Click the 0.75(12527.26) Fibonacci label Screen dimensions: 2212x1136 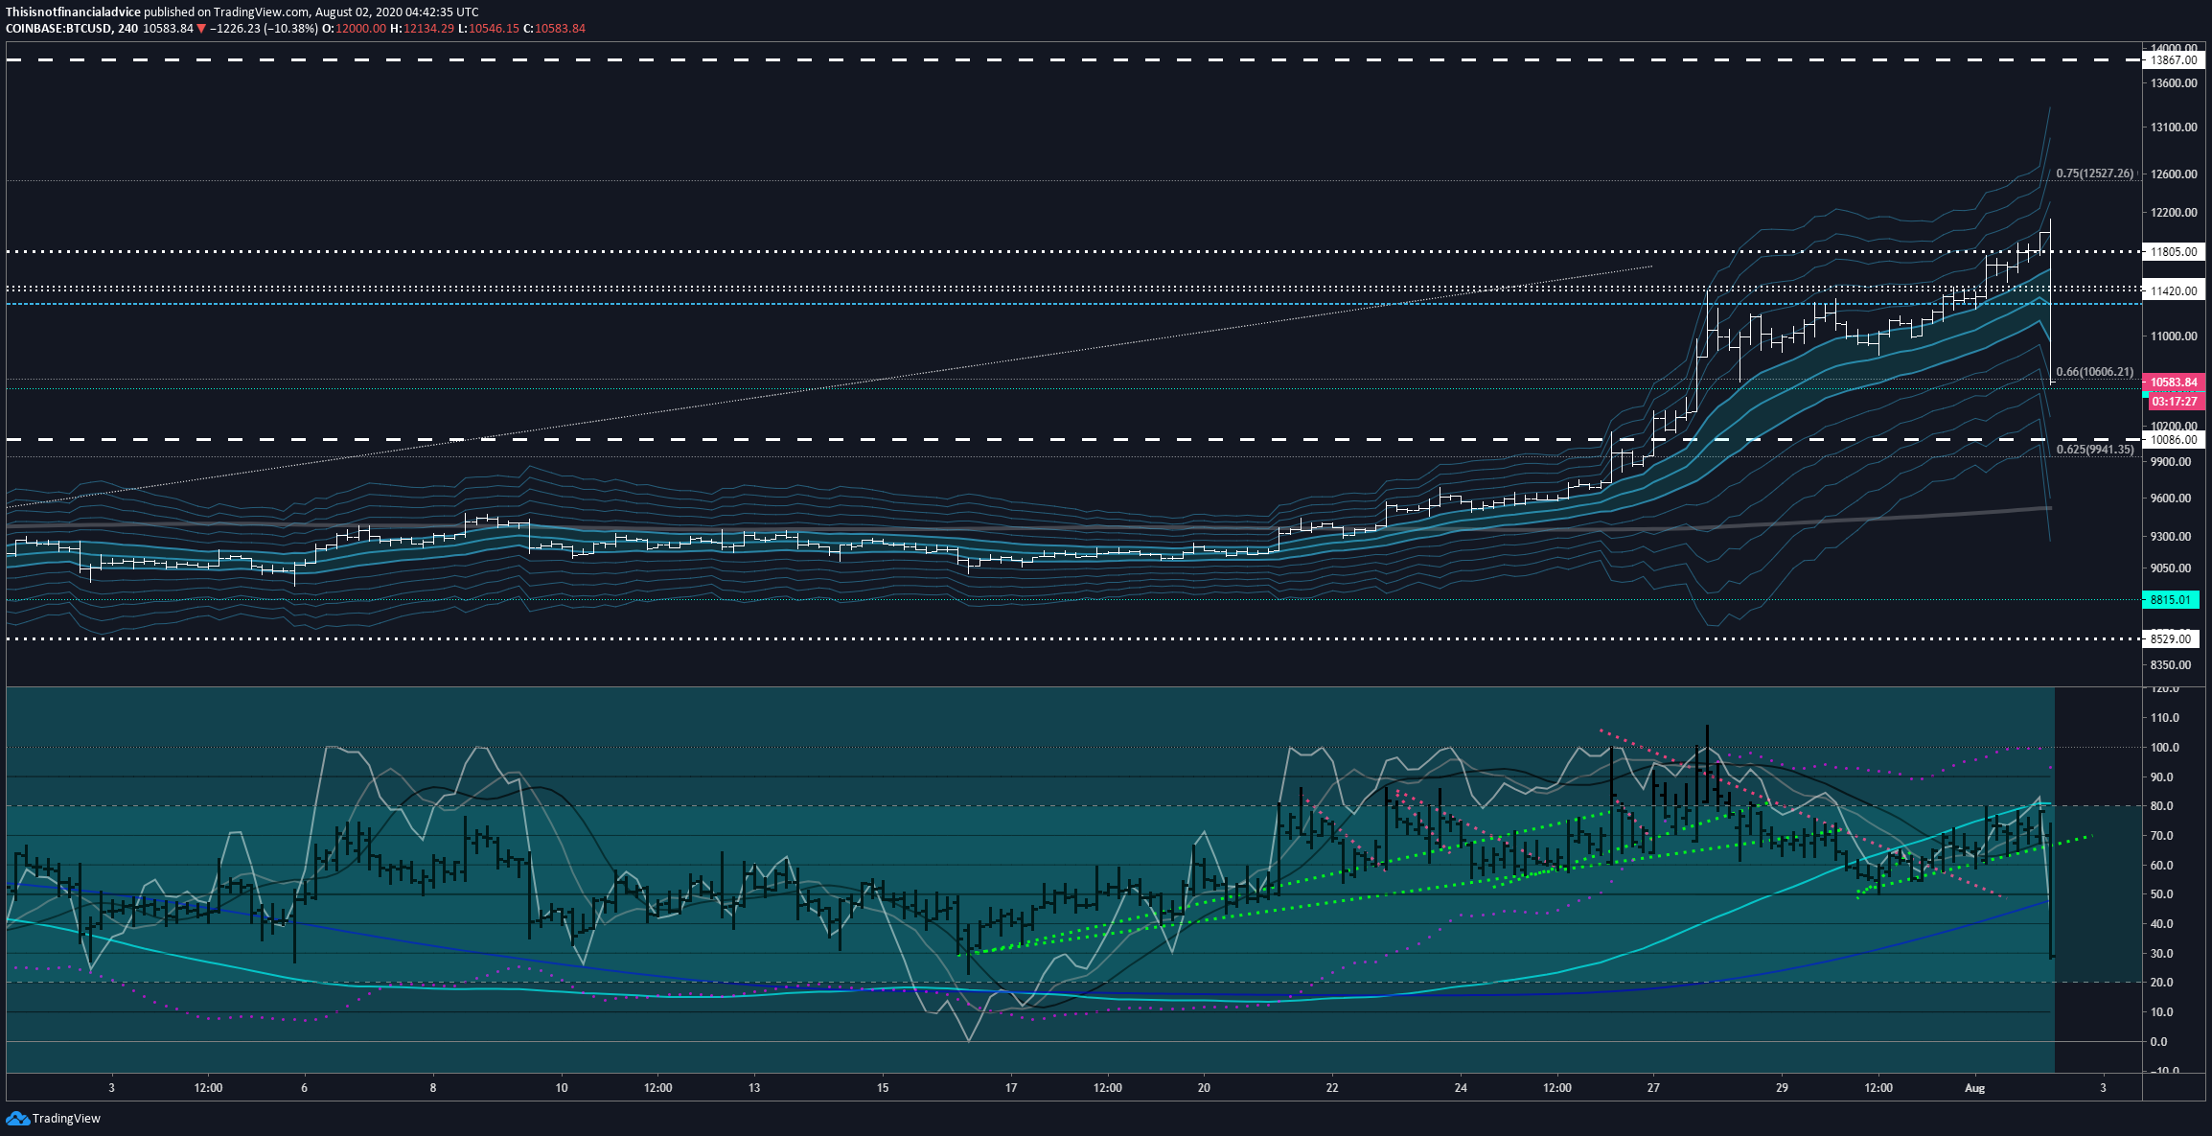2095,174
